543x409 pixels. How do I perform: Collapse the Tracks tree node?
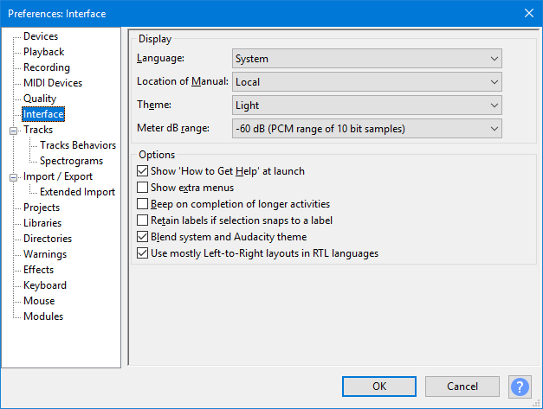pos(13,131)
